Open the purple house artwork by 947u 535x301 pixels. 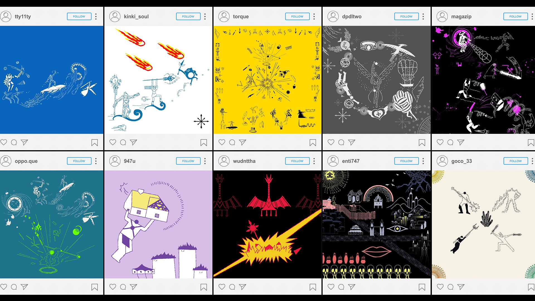pos(158,224)
